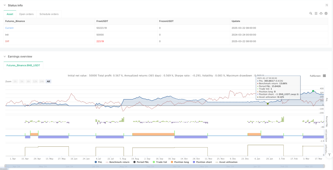The height and width of the screenshot is (170, 333).
Task: Collapse the Status info section
Action: click(5, 5)
